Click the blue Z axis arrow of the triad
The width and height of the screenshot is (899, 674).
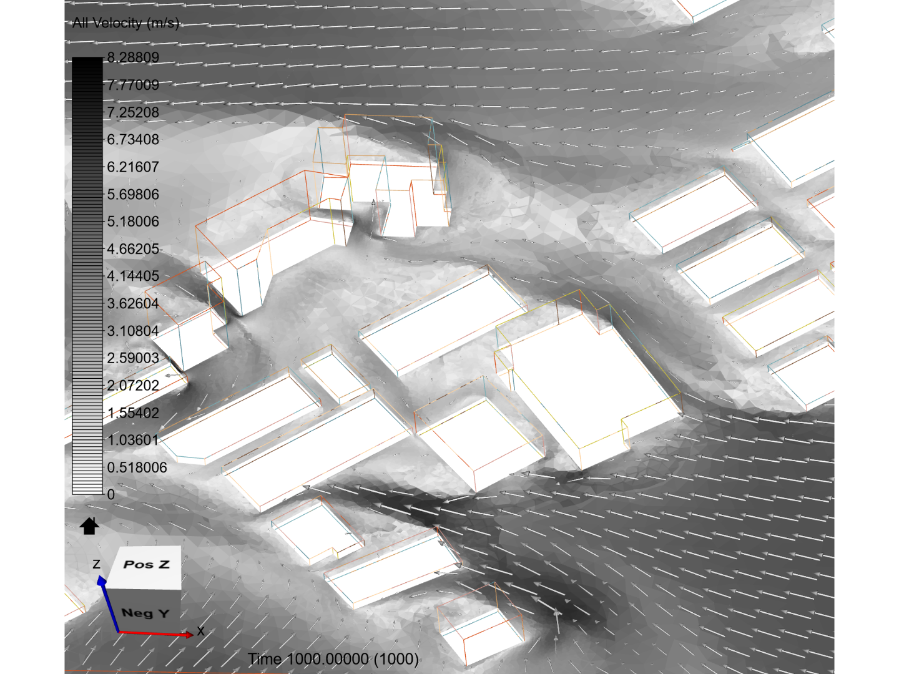[109, 604]
